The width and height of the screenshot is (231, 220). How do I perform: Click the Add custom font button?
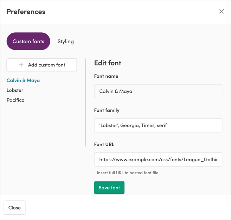(42, 65)
